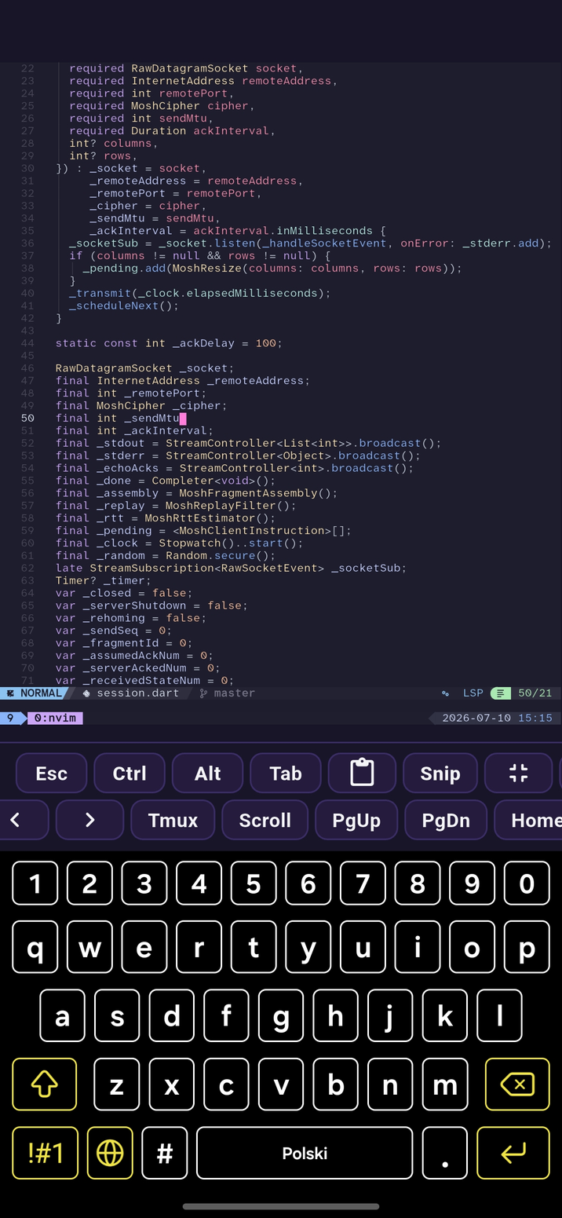
Task: Tap the letter l key
Action: (499, 1016)
